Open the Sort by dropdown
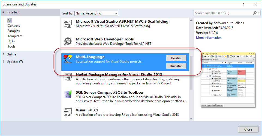 [x=96, y=13]
